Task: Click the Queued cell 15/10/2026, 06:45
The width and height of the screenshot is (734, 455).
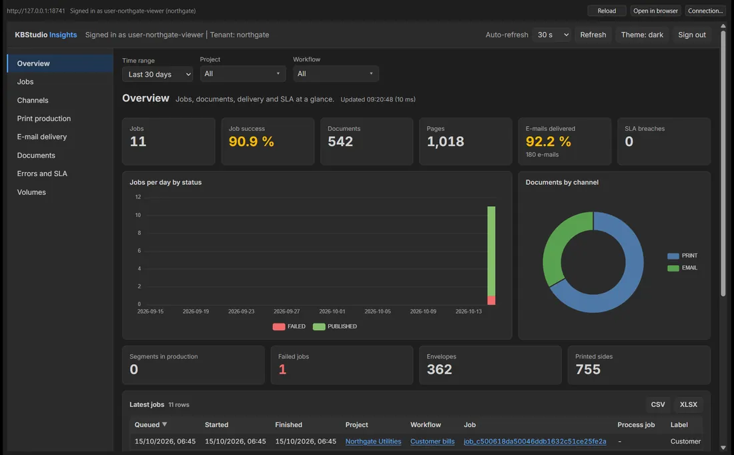Action: (165, 442)
